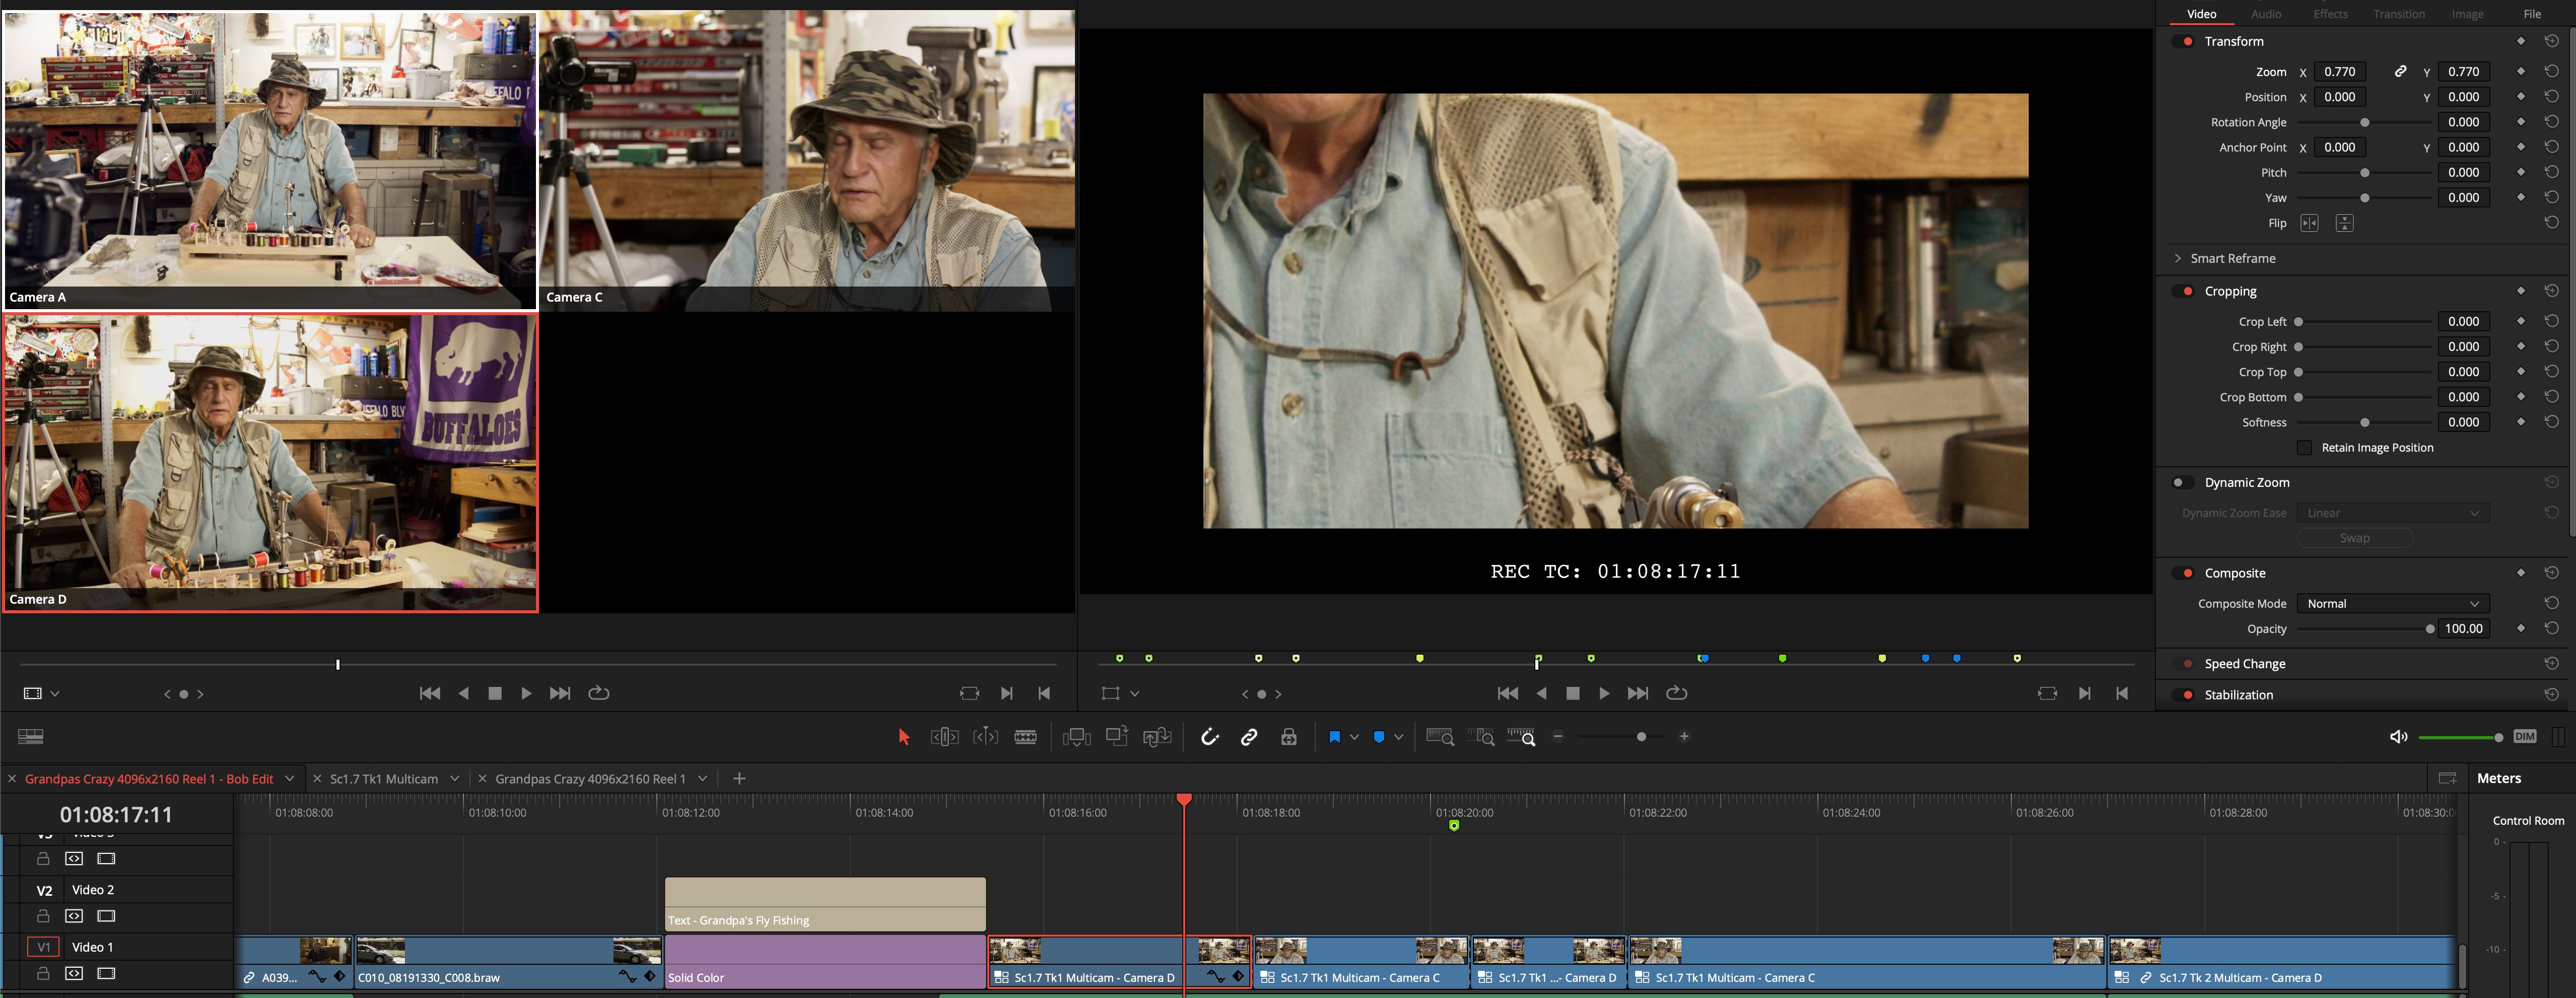Select the arrow Selection Mode tool
The width and height of the screenshot is (2576, 998).
(903, 737)
